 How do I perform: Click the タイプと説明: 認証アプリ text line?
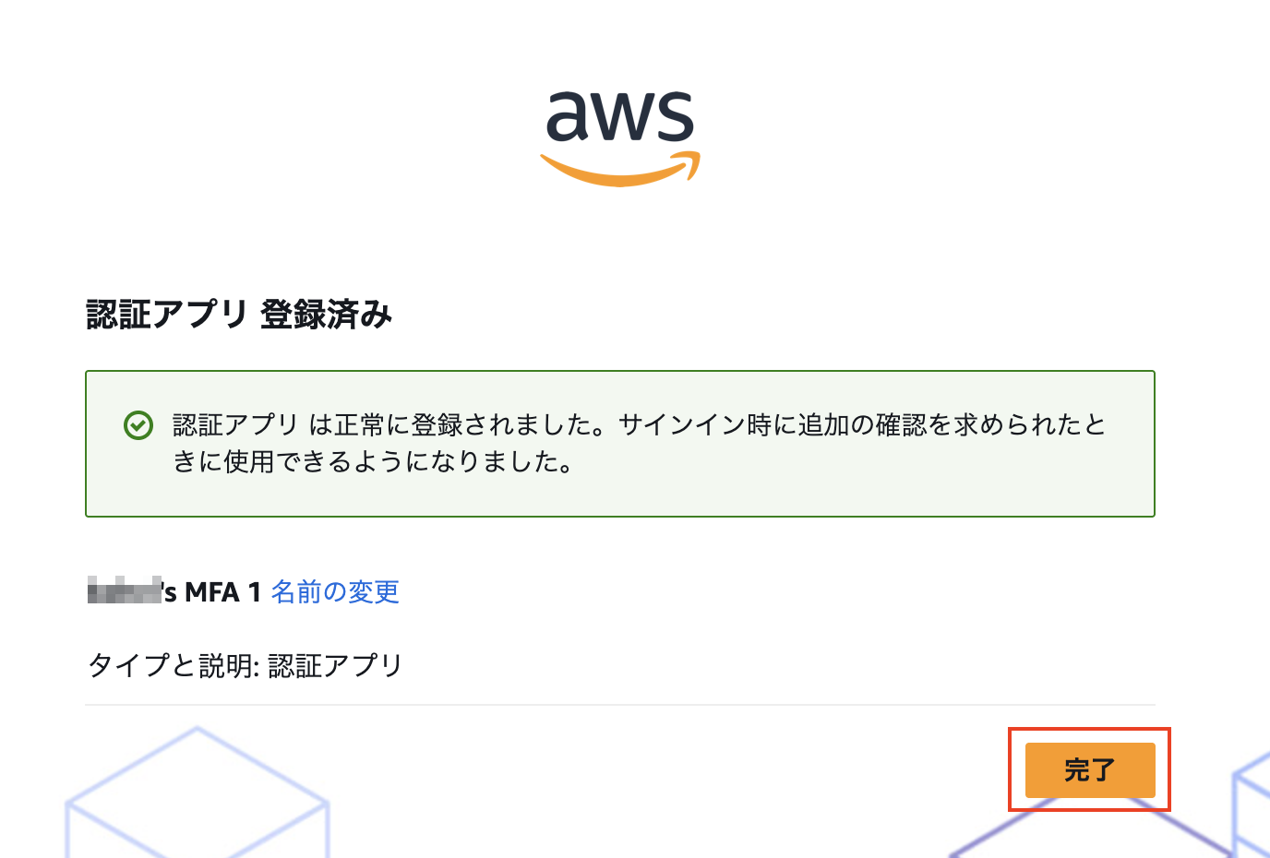tap(244, 665)
